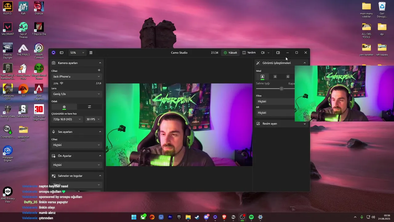The width and height of the screenshot is (394, 222).
Task: Open Dead by Daylight desktop shortcut
Action: pos(8,51)
